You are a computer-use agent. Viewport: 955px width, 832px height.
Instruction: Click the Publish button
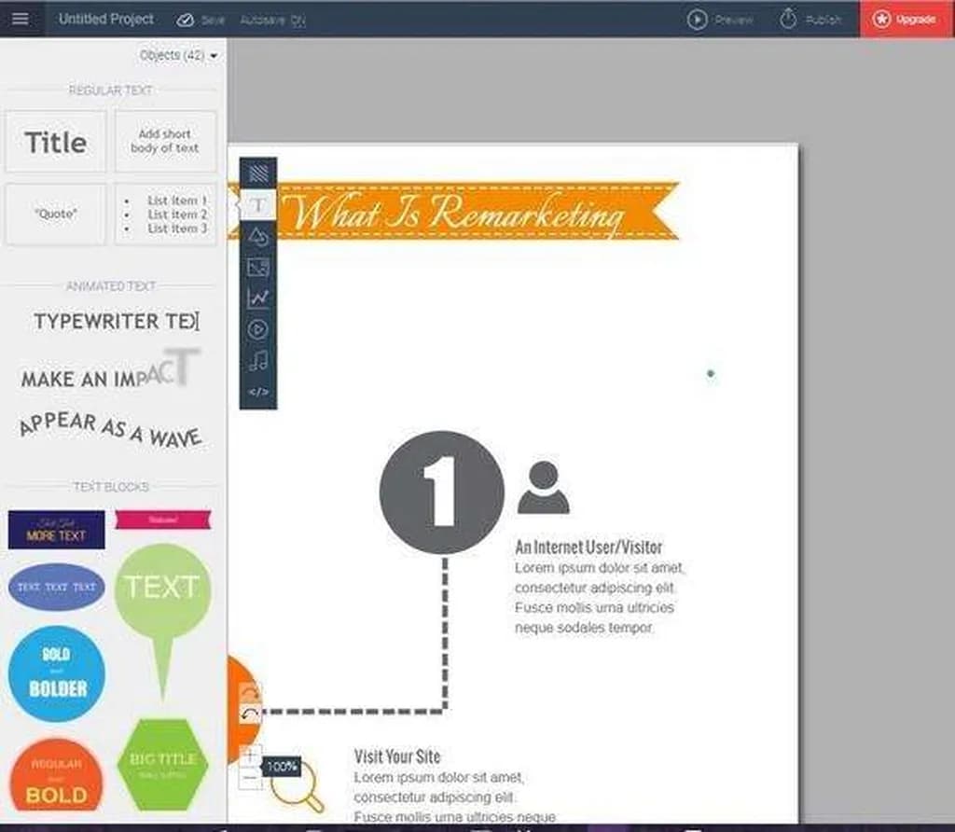click(810, 20)
